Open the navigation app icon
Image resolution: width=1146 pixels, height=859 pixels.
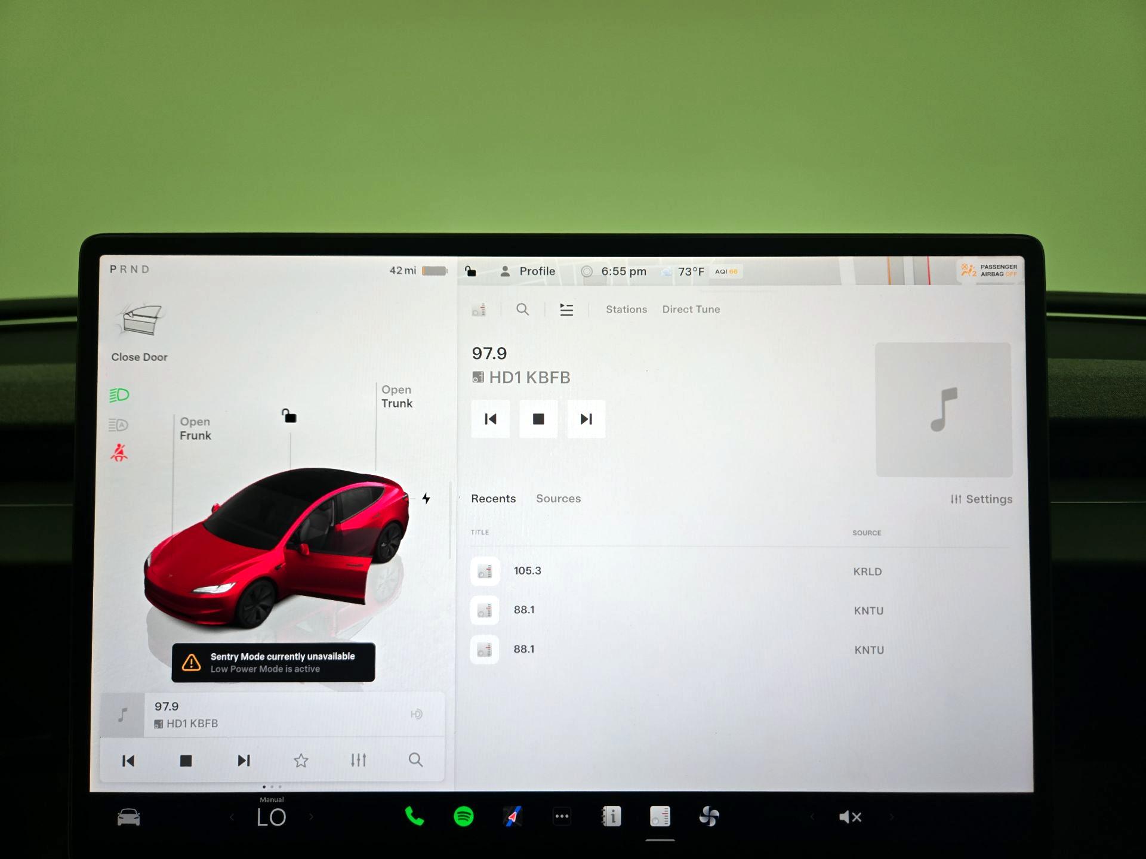(x=513, y=816)
